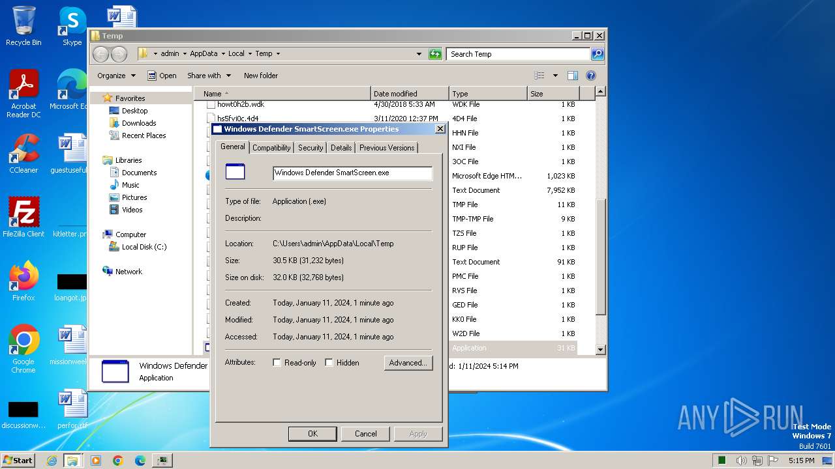Screen dimensions: 835x469
Task: Click the Action Center flag tray icon
Action: tap(773, 461)
